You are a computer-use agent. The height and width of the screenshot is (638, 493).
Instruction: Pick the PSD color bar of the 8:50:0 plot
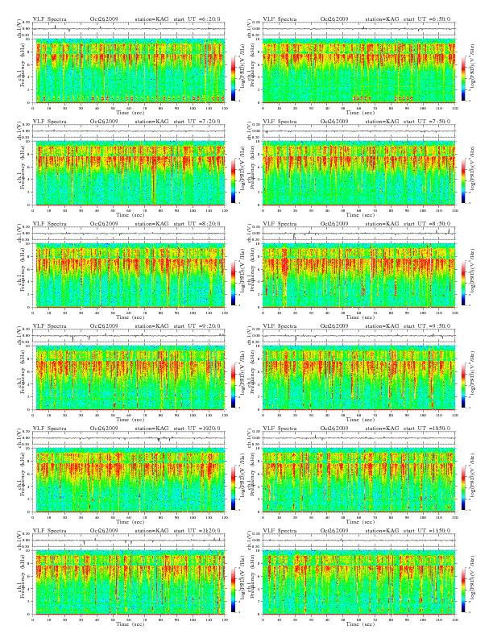click(x=463, y=283)
